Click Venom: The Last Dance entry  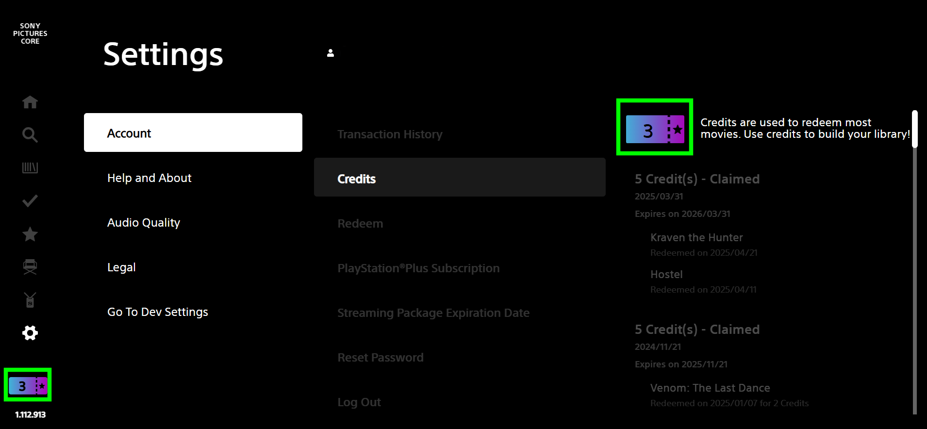[x=710, y=388]
